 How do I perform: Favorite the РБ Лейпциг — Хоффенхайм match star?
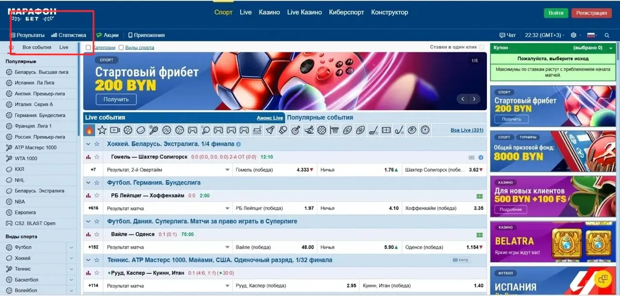tap(97, 196)
